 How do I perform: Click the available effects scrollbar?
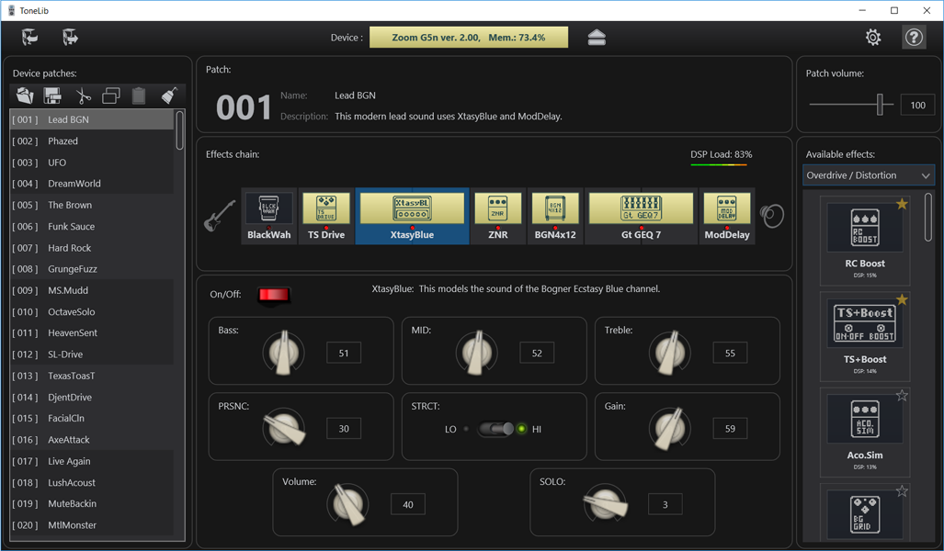[927, 217]
